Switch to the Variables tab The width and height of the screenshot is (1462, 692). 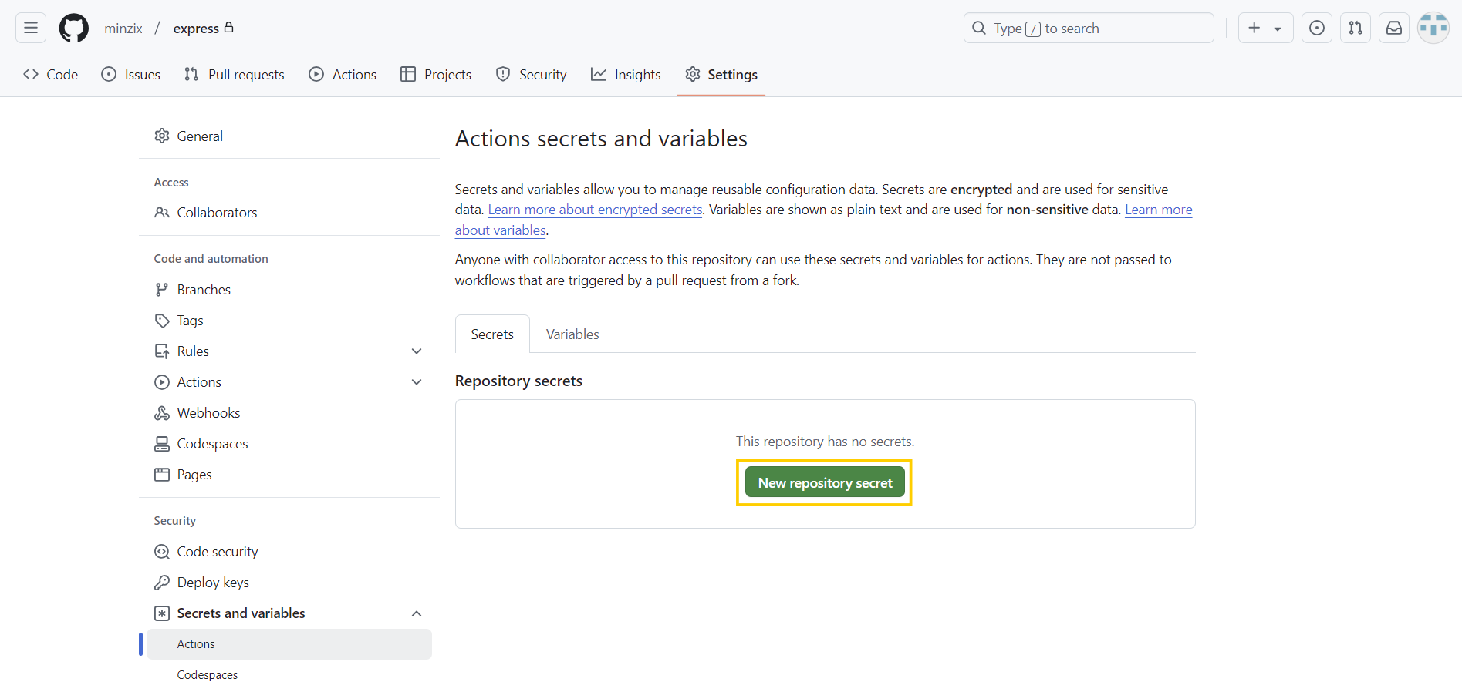tap(572, 334)
